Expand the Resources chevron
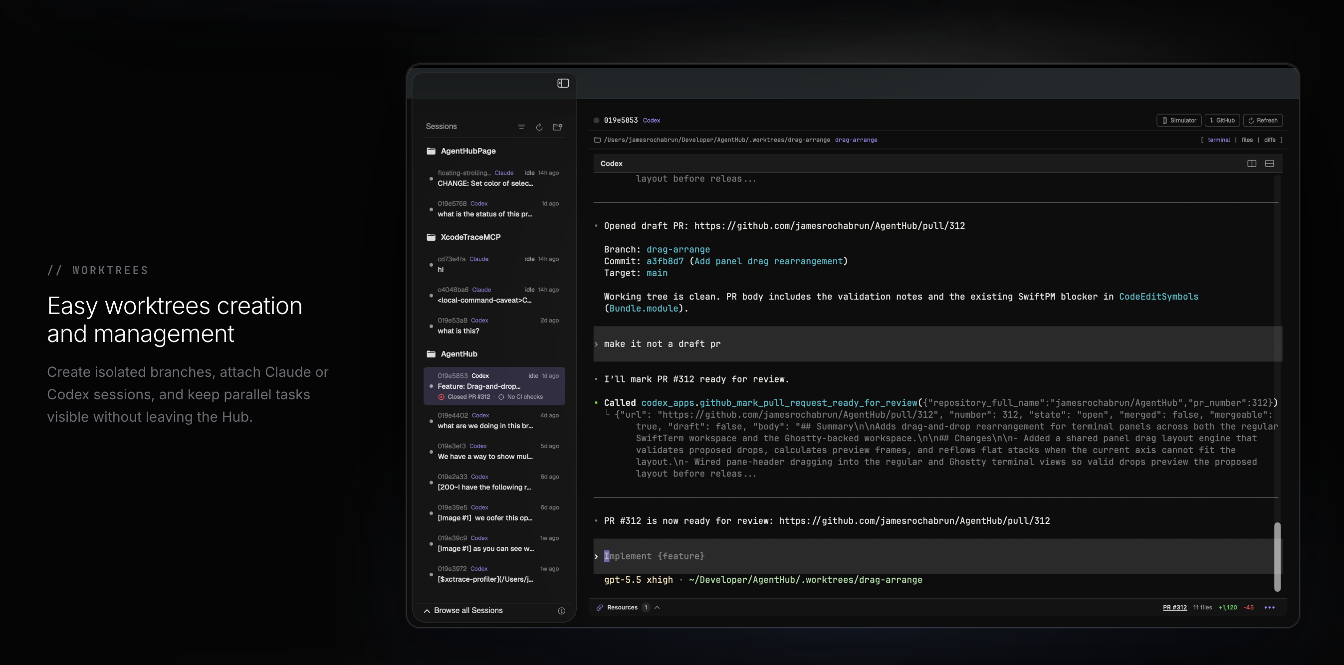The height and width of the screenshot is (665, 1344). coord(657,607)
